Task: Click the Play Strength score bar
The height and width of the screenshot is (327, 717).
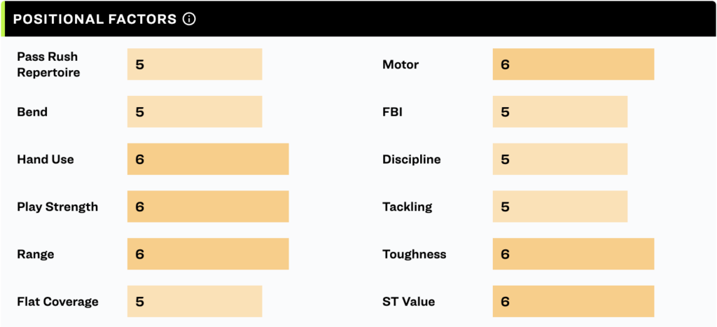Action: point(208,207)
